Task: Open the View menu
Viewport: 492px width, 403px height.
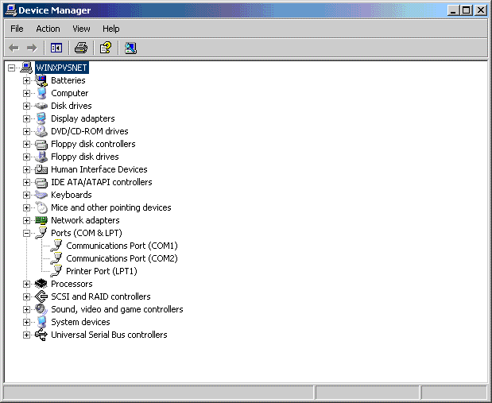Action: click(x=81, y=29)
